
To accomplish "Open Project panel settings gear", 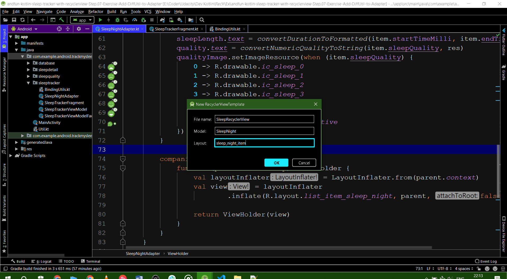I will tap(79, 29).
